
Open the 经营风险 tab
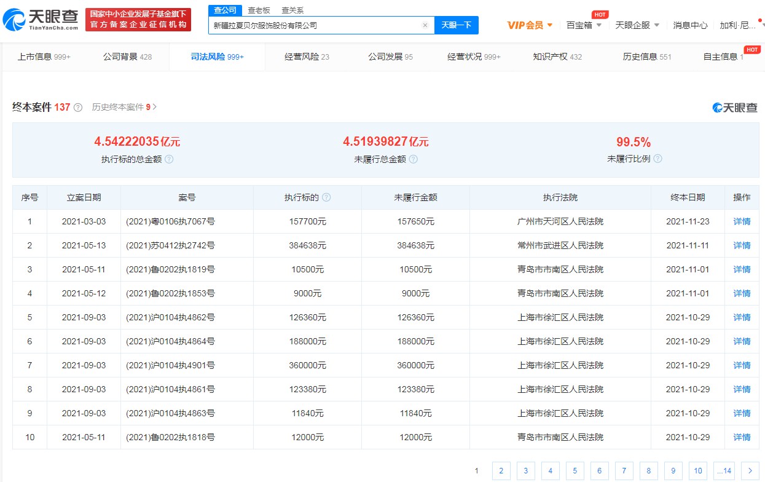click(x=307, y=57)
